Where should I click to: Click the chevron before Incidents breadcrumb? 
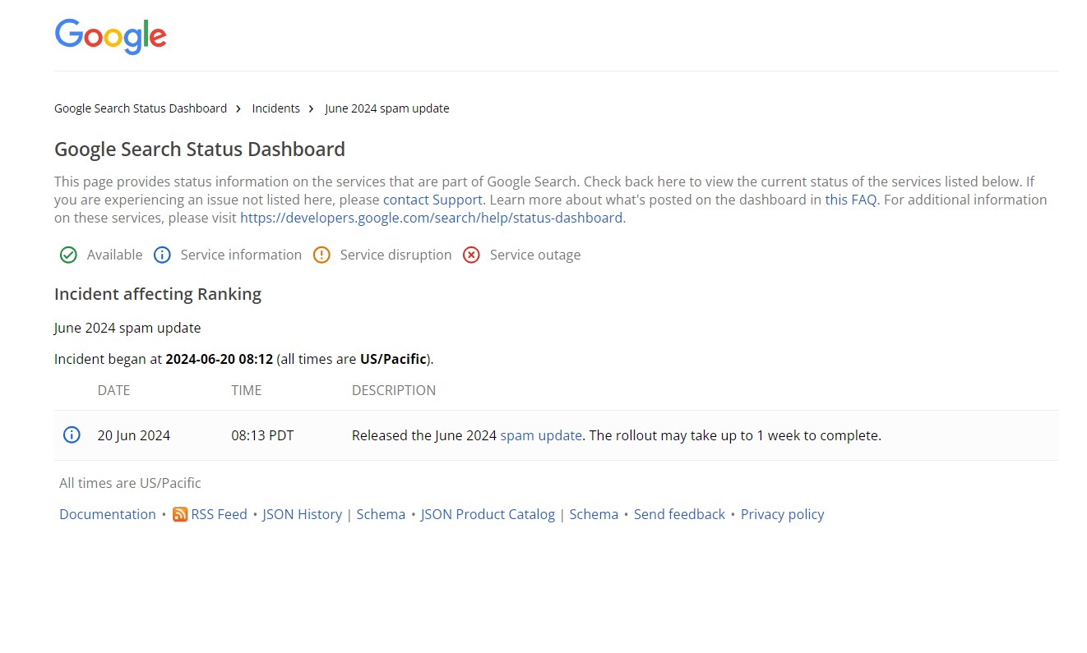(x=238, y=108)
